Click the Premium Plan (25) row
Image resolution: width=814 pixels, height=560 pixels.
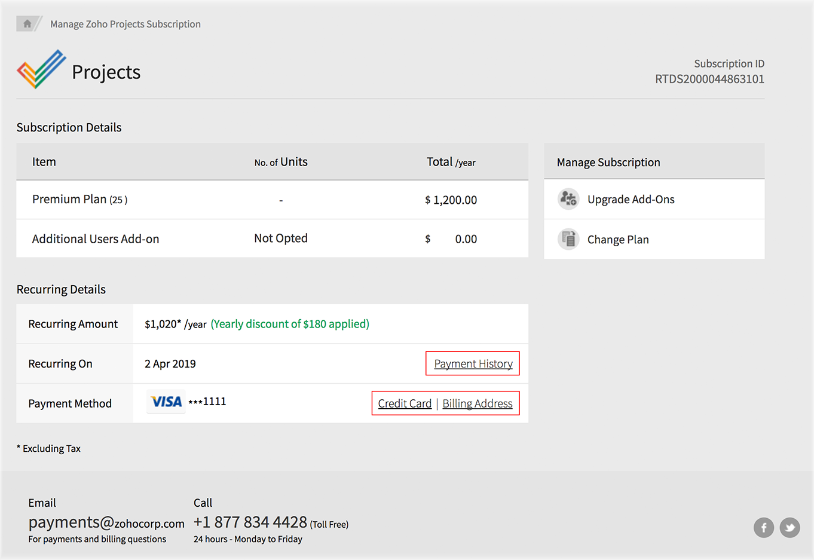273,200
